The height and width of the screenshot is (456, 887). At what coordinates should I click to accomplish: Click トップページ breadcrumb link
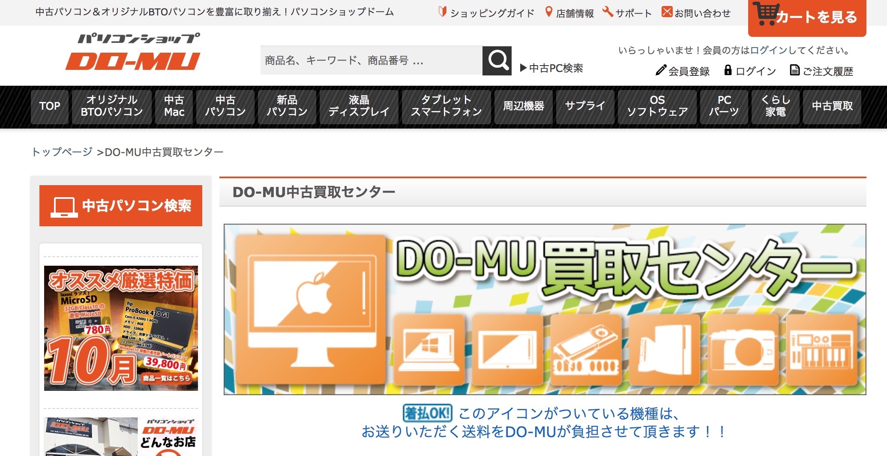point(62,152)
